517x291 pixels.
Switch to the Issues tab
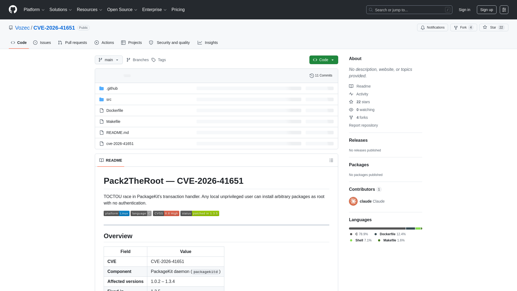tap(42, 43)
